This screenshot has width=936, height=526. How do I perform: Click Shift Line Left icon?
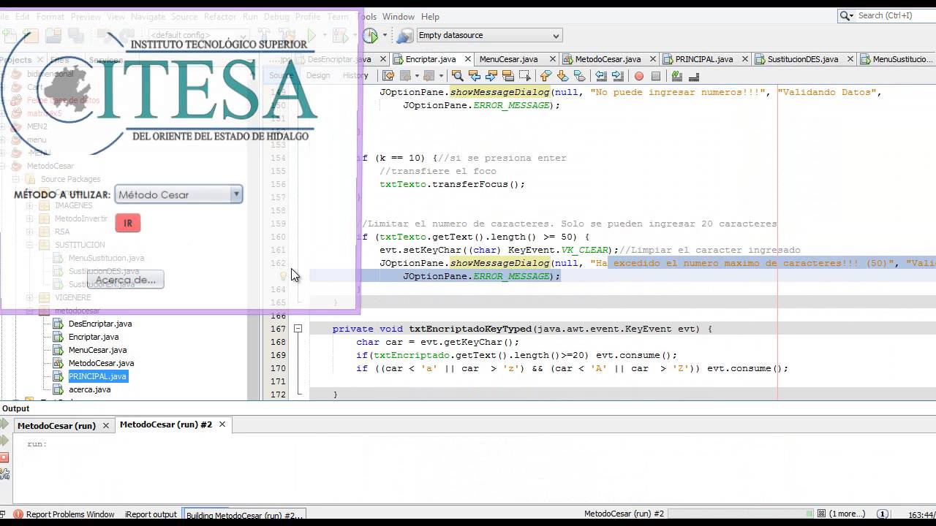tap(600, 75)
